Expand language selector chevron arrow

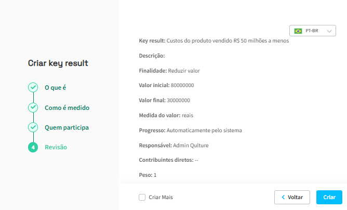click(x=329, y=31)
